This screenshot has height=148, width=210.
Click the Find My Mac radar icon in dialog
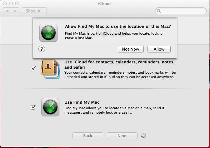[x=48, y=33]
